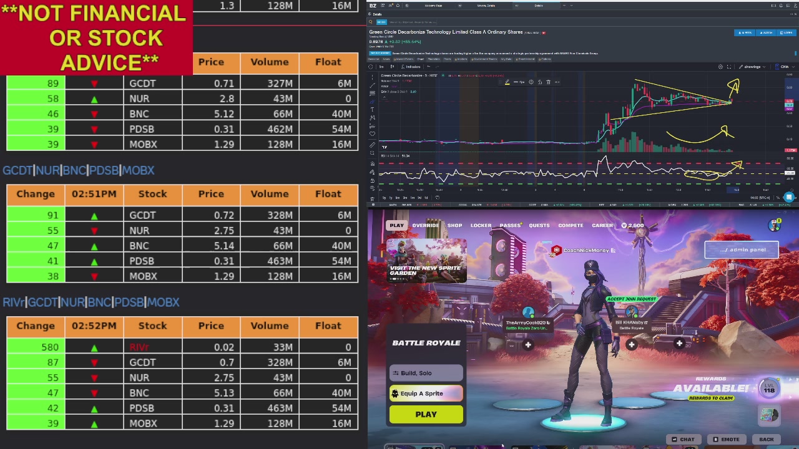
Task: Open settings gear in floating drawing toolbar
Action: tap(531, 82)
